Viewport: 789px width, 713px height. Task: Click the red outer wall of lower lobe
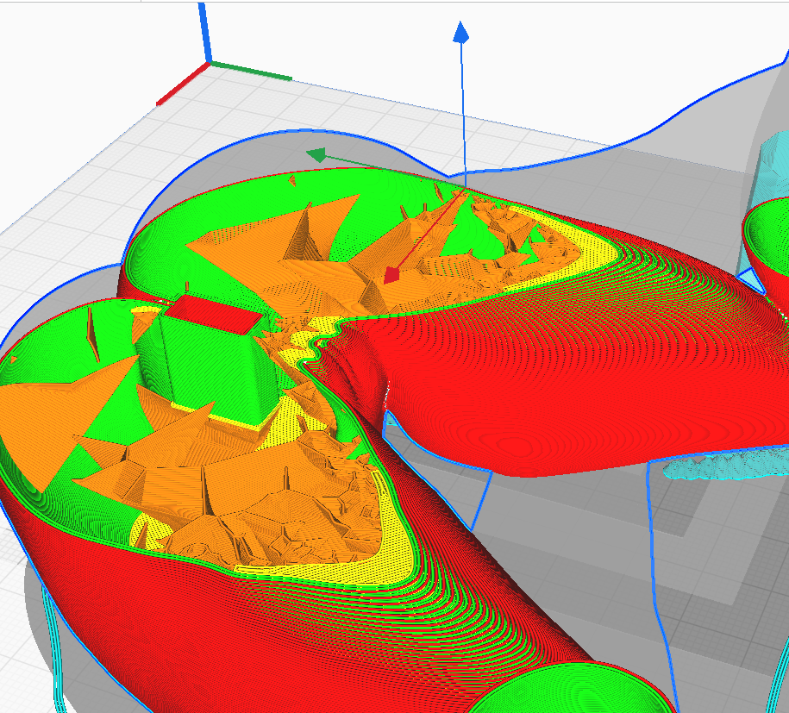[172, 621]
